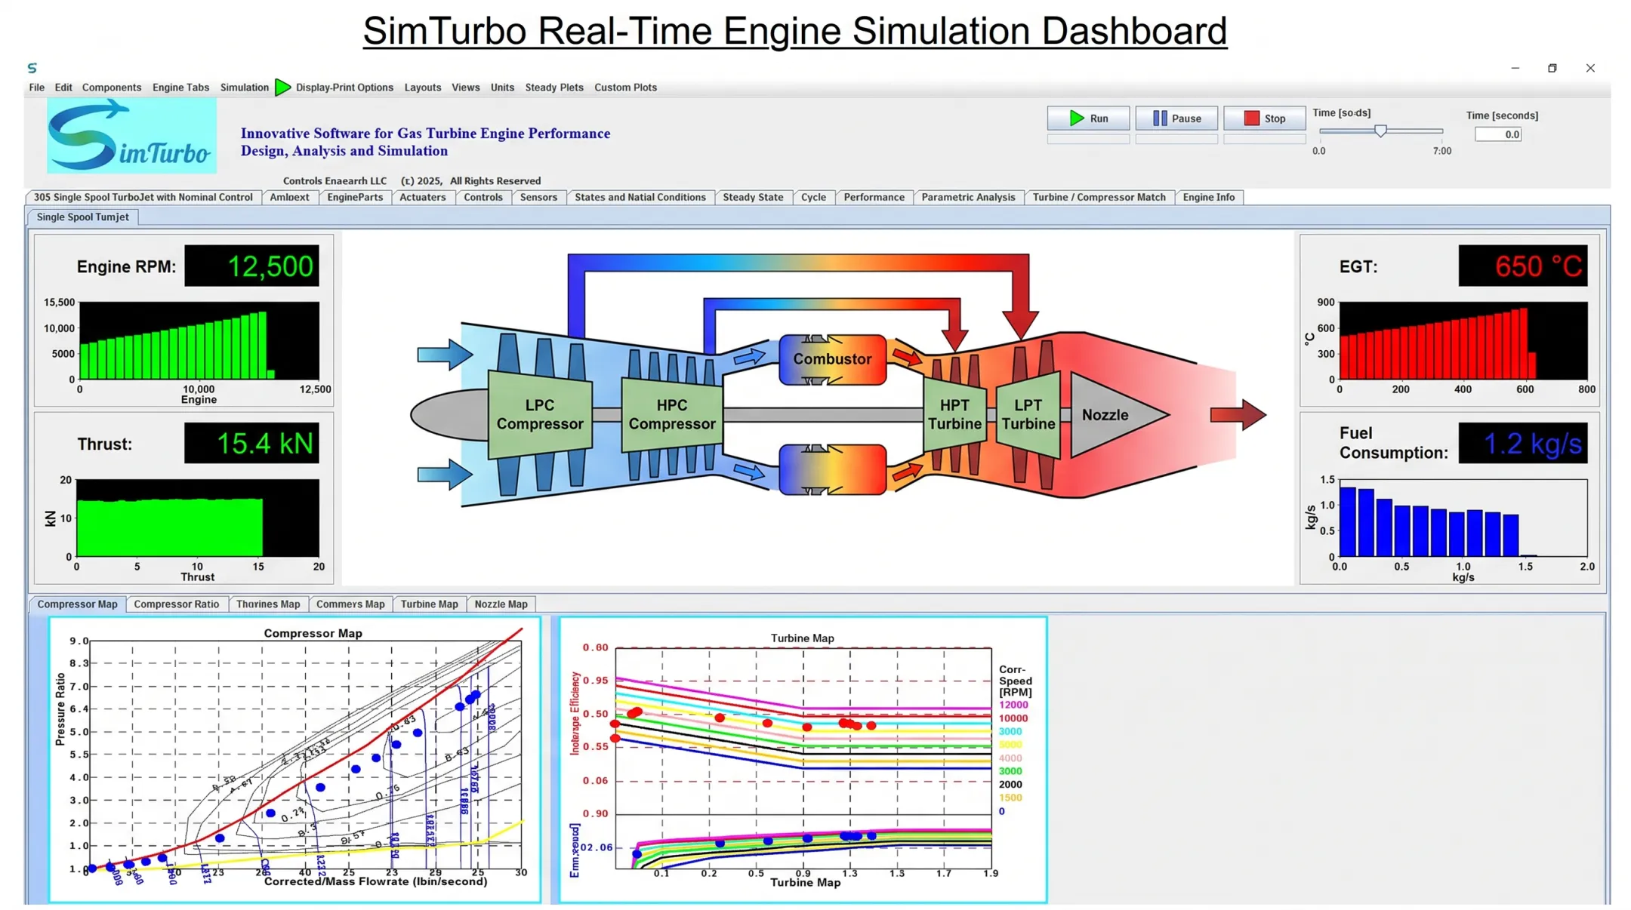The height and width of the screenshot is (910, 1631).
Task: Click the Engine RPM 12,500 readout
Action: pyautogui.click(x=251, y=266)
